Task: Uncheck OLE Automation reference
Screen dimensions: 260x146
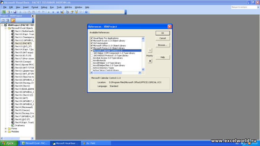Action: (92, 43)
